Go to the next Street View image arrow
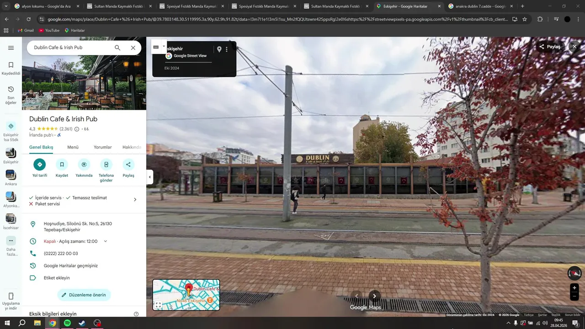The image size is (585, 329). (x=374, y=296)
